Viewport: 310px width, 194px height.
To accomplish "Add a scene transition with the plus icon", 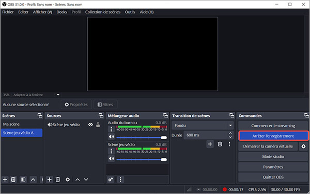I will [210, 144].
